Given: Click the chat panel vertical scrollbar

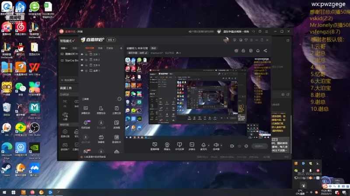Looking at the screenshot, I should pos(290,134).
